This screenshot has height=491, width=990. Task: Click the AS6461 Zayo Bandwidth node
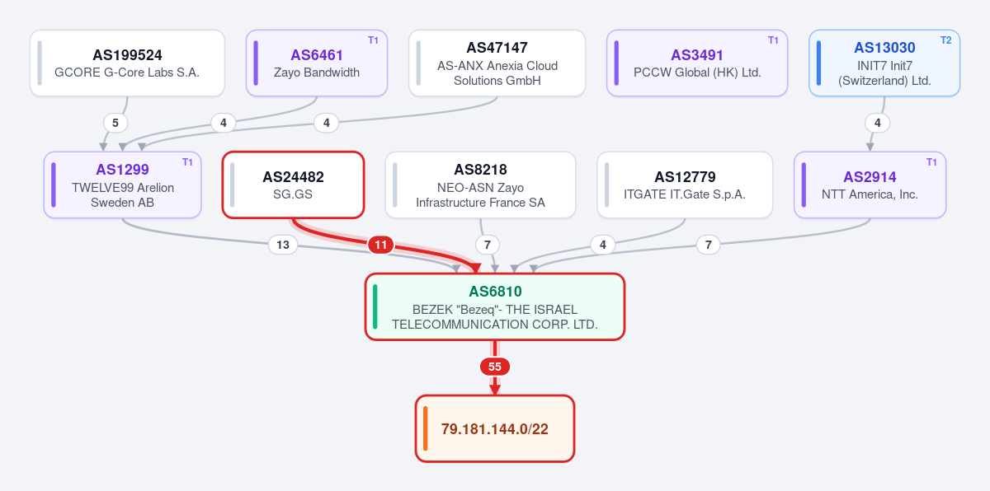click(317, 63)
